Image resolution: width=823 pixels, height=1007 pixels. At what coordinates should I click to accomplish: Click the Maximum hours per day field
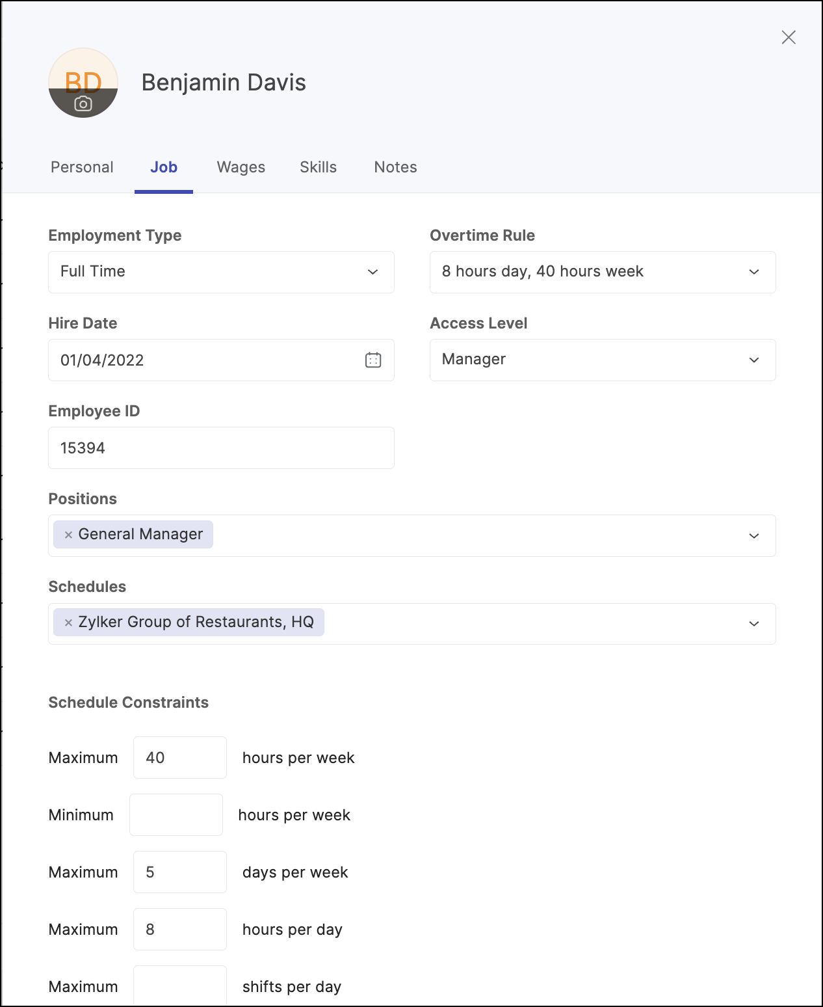pos(180,929)
